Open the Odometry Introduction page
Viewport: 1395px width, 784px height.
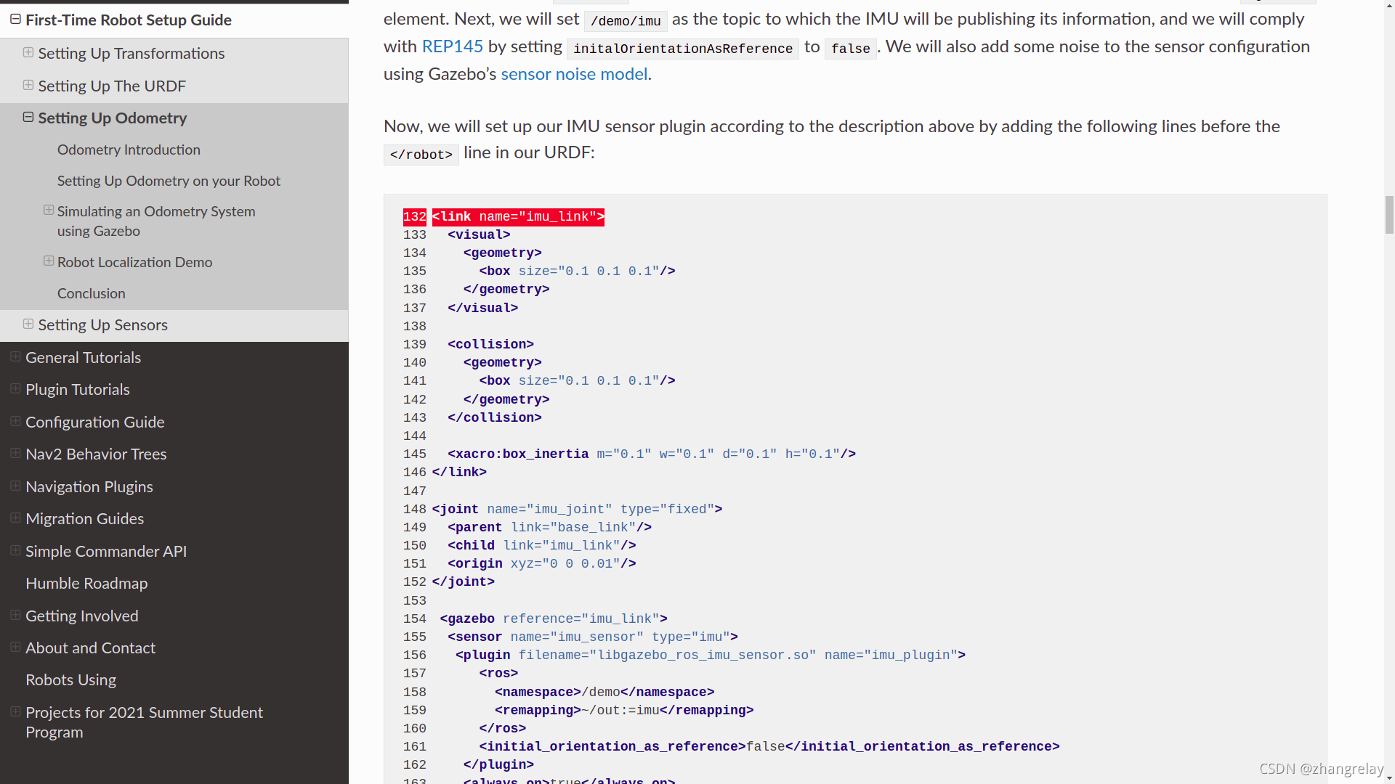pyautogui.click(x=129, y=150)
